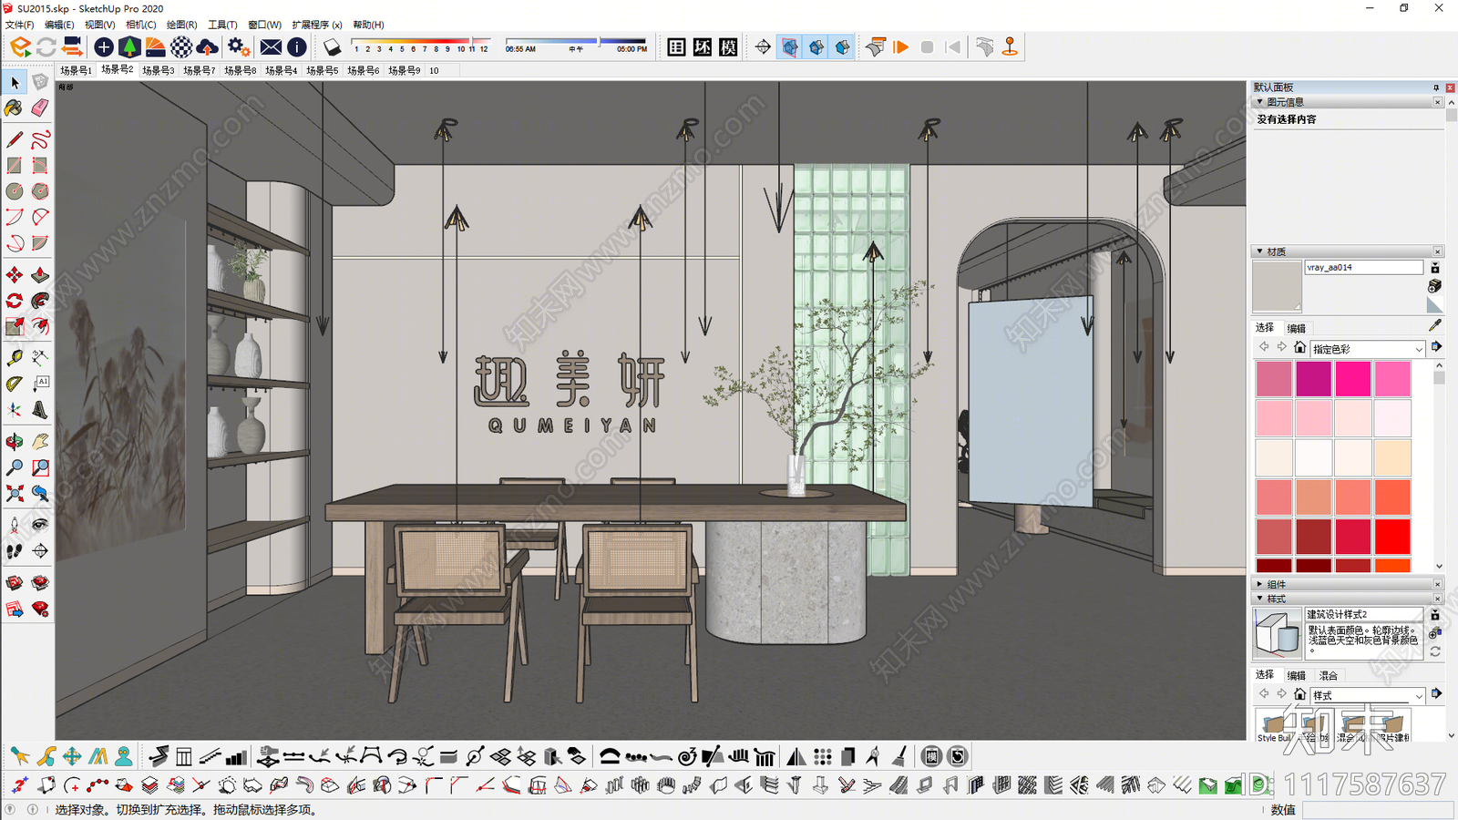Select the Orbit tool
Viewport: 1458px width, 820px height.
click(x=15, y=442)
